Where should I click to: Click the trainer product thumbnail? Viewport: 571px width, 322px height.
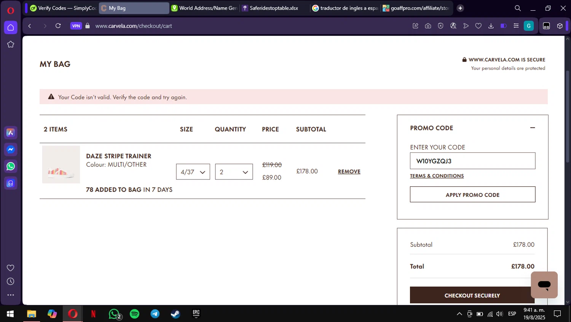tap(61, 164)
